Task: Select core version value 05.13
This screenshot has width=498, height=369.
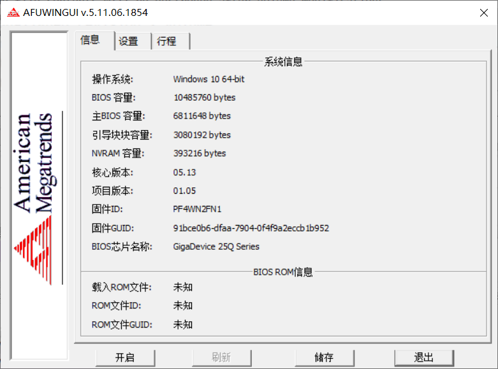Action: point(184,173)
